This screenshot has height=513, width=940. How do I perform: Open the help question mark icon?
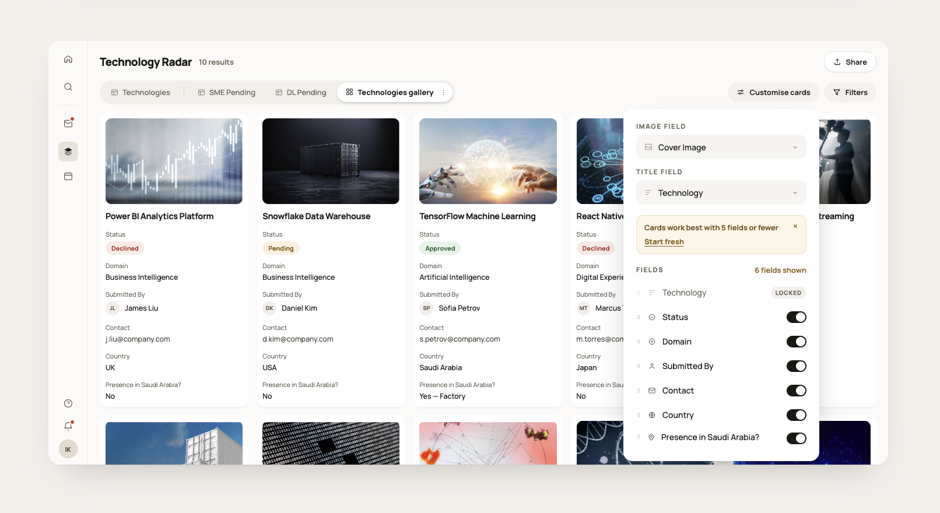(x=68, y=403)
